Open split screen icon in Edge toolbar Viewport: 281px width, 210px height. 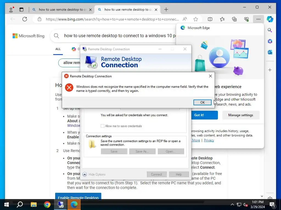(x=210, y=19)
